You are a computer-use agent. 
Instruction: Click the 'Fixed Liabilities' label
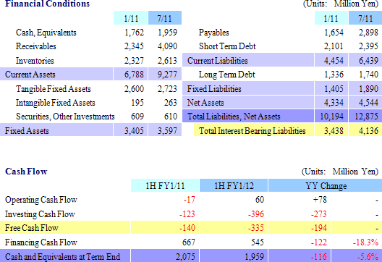[x=214, y=89]
